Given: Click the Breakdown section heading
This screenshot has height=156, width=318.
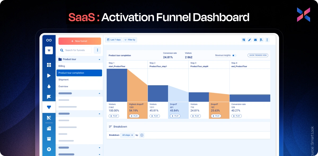Looking at the screenshot, I should (120, 127).
